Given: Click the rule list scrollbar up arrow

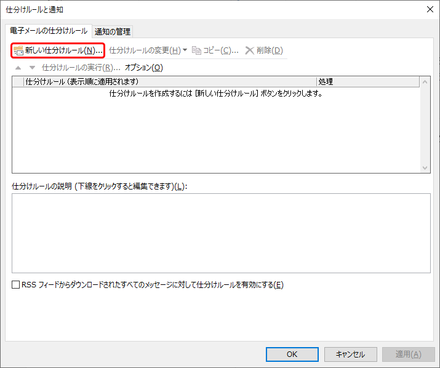Looking at the screenshot, I should [x=424, y=82].
